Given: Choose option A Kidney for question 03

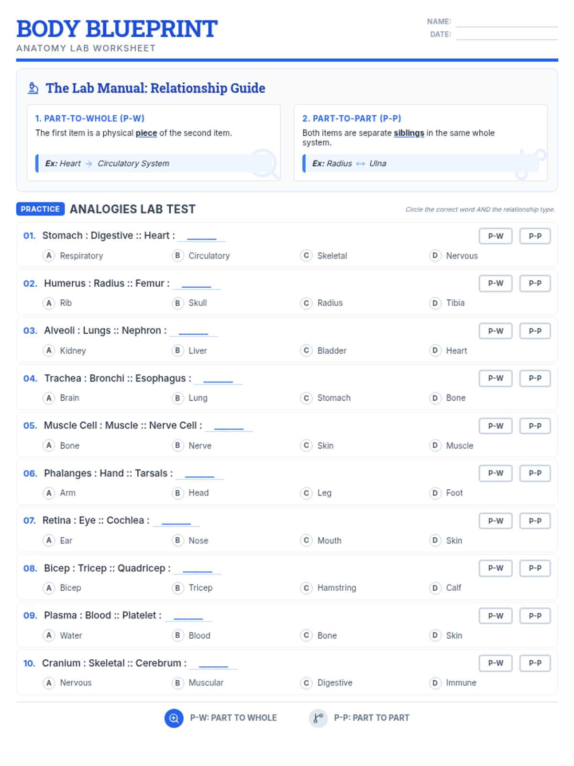Looking at the screenshot, I should point(65,350).
